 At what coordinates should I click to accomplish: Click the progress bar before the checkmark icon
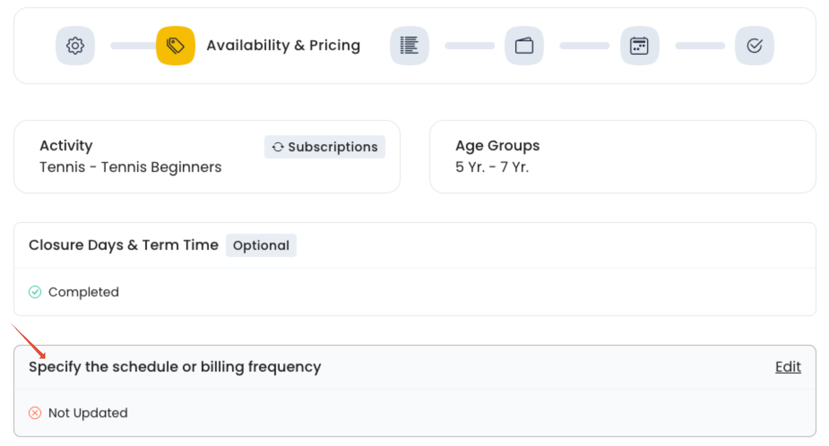click(x=700, y=46)
